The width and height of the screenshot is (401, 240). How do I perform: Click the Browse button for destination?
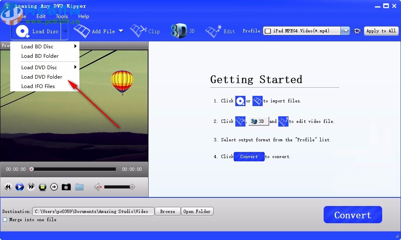[x=167, y=211]
